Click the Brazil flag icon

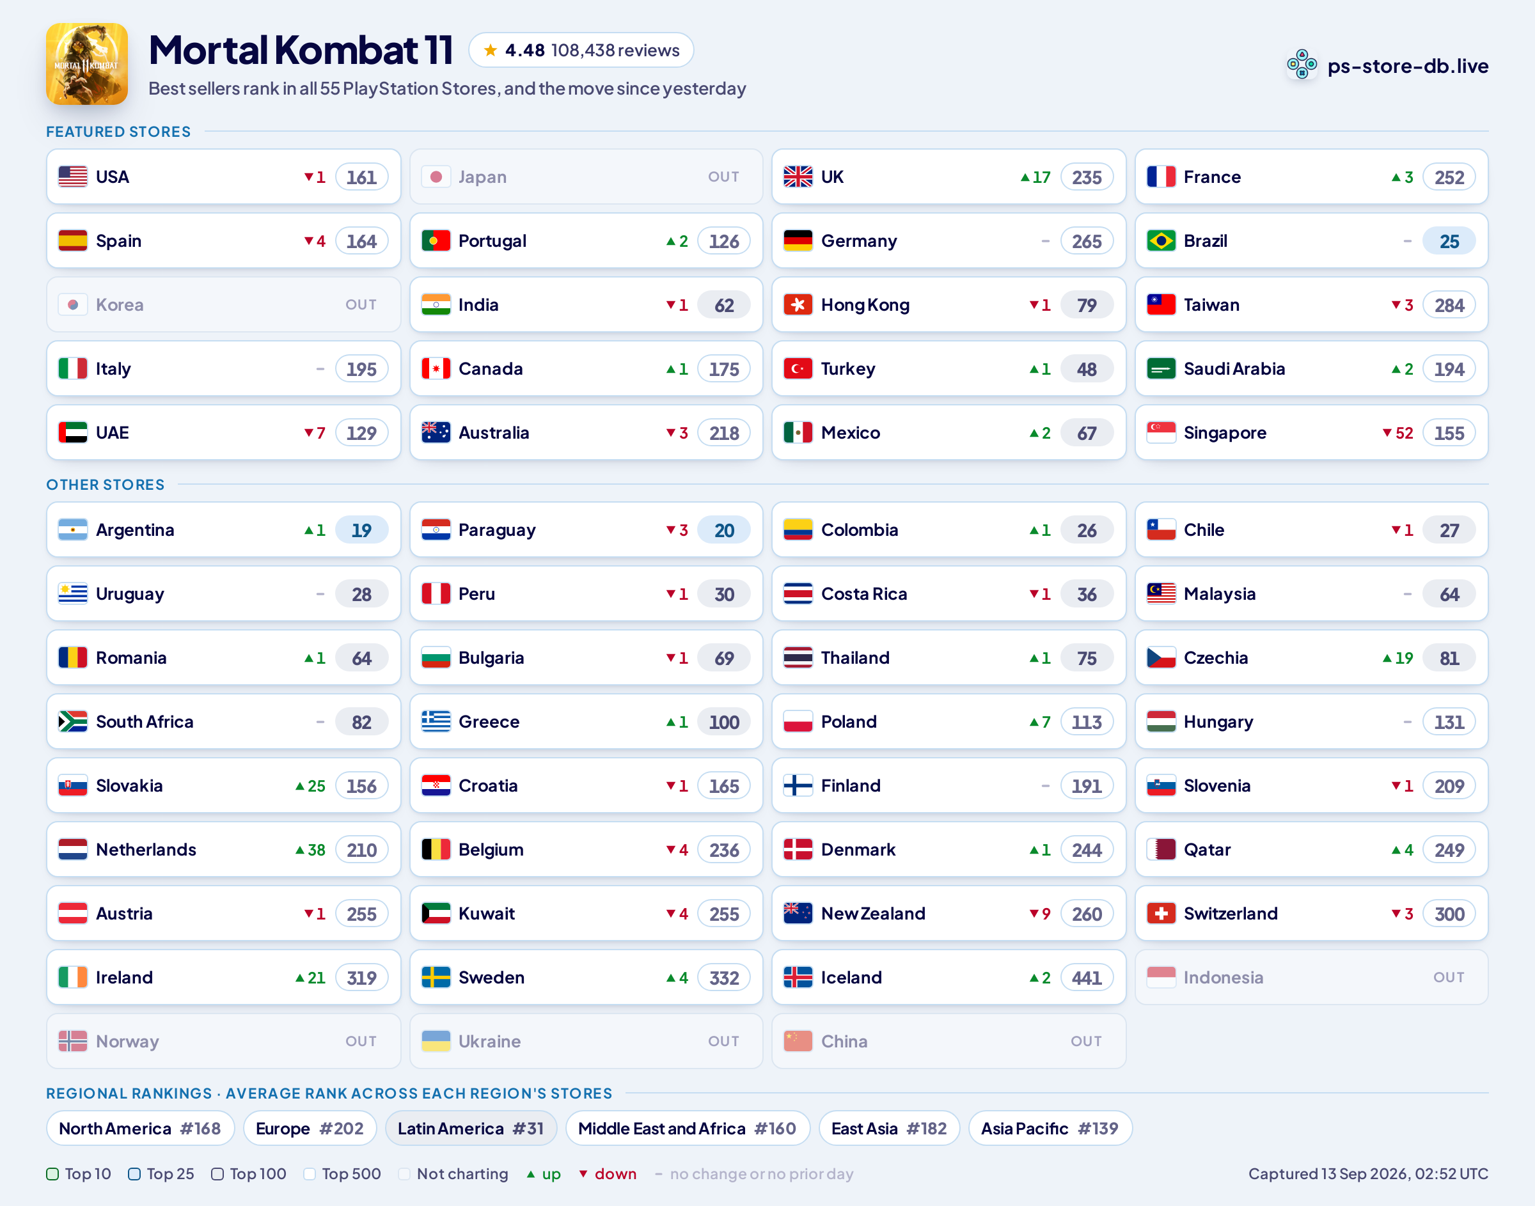pyautogui.click(x=1161, y=241)
